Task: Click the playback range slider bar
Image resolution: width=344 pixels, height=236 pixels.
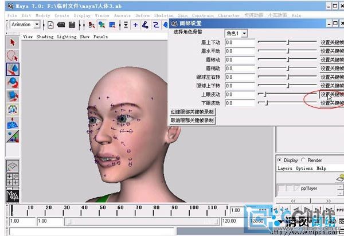Action: point(142,222)
